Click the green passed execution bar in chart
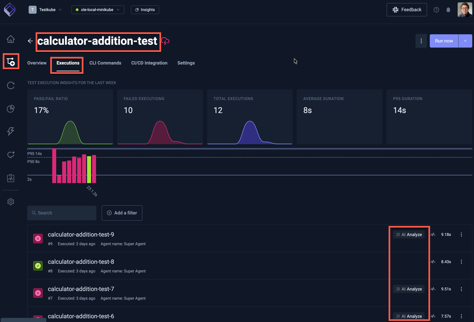The image size is (474, 322). [89, 169]
